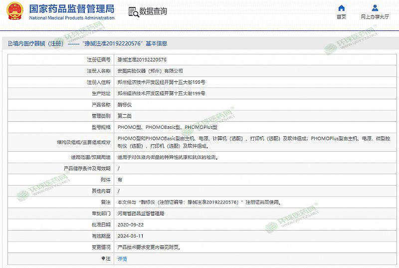This screenshot has height=268, width=399.
Task: Click registrant name 安图实验仪器（郑州）有限公司
Action: tap(150, 71)
